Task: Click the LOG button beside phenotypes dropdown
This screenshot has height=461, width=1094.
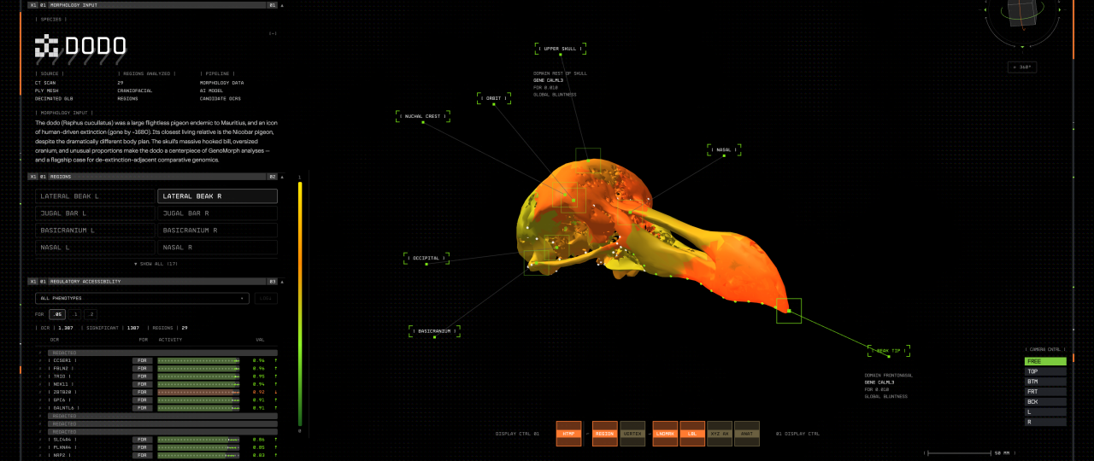Action: pos(266,298)
